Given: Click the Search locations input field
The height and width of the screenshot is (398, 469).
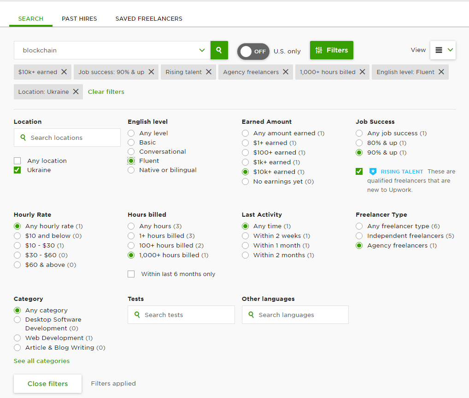Looking at the screenshot, I should coord(67,138).
